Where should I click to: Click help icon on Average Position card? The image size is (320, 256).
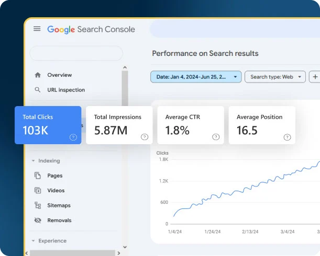pyautogui.click(x=287, y=137)
